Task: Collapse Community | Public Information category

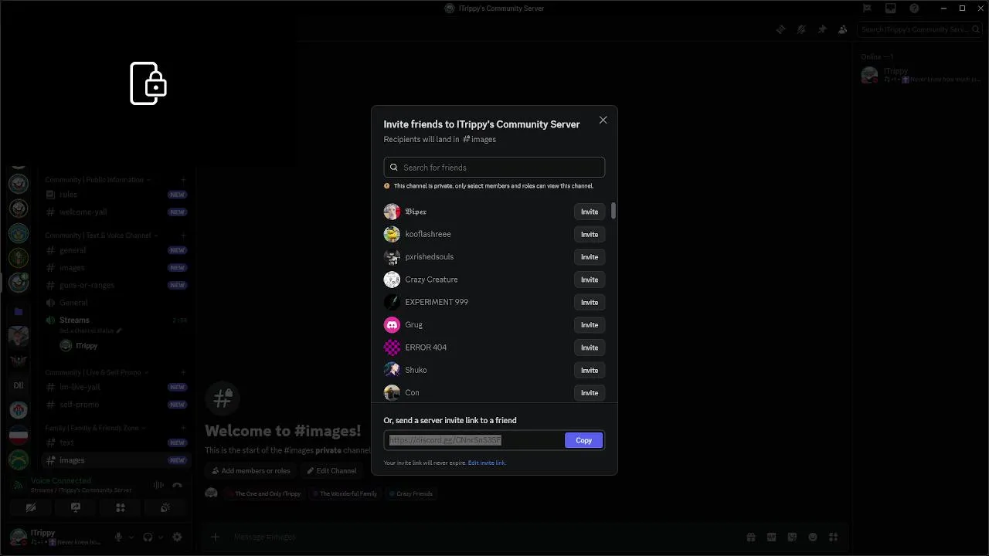Action: (97, 180)
